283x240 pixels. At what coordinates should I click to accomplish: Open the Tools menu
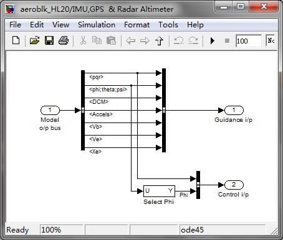click(x=168, y=25)
